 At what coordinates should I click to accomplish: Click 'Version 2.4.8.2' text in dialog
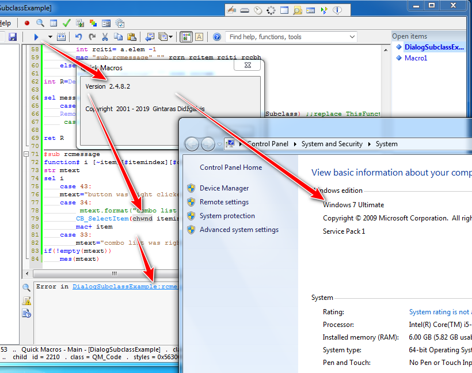pos(108,86)
